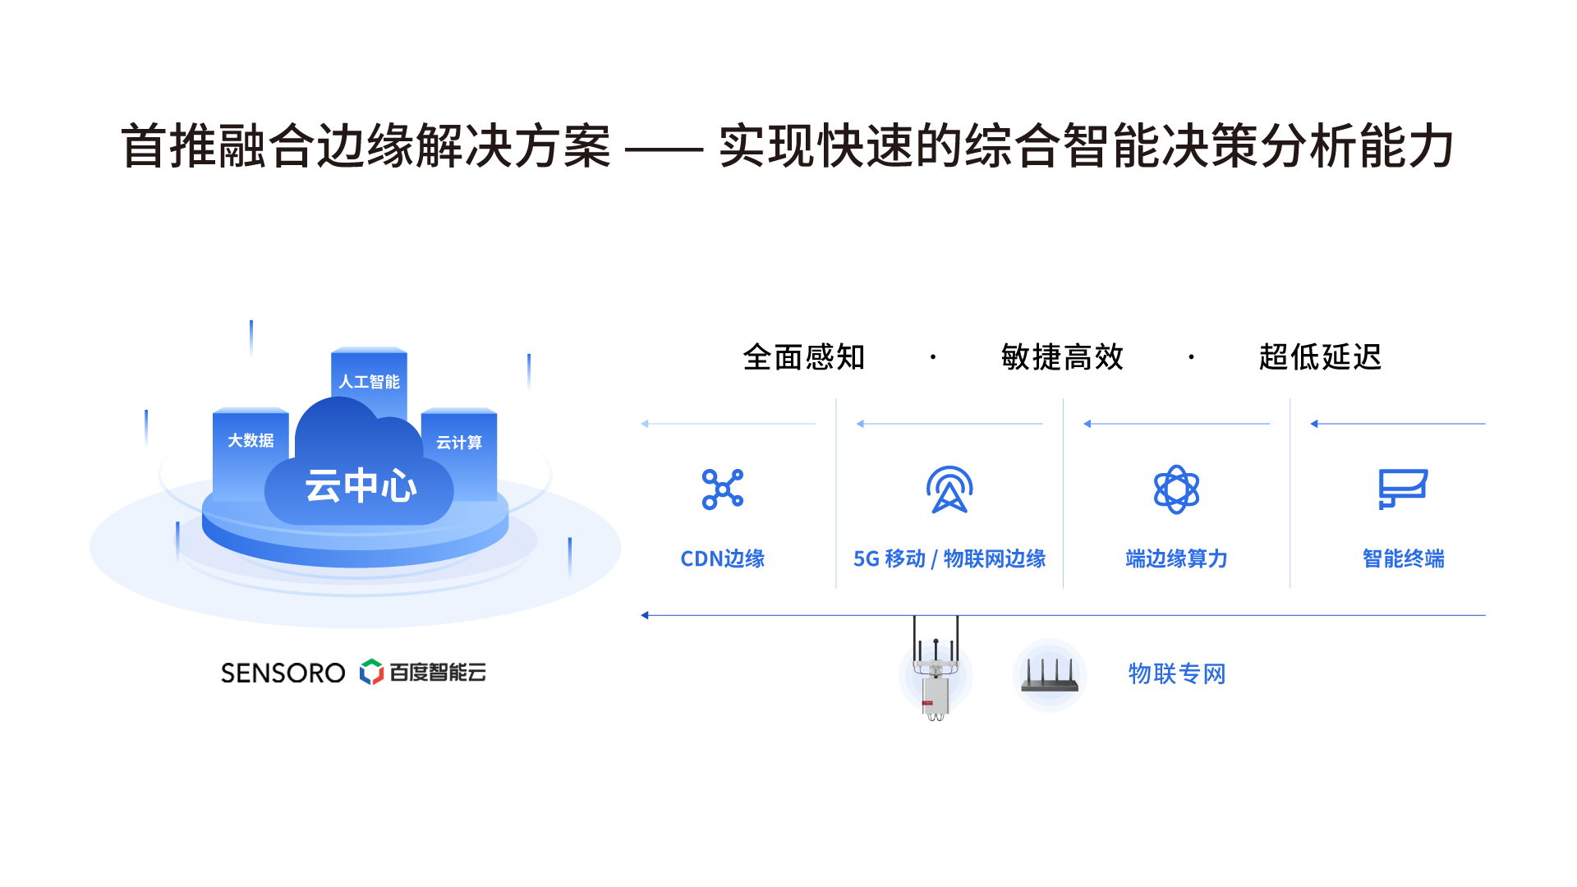Click the Baidu AI Cloud hexagon logo
Image resolution: width=1577 pixels, height=887 pixels.
point(371,672)
